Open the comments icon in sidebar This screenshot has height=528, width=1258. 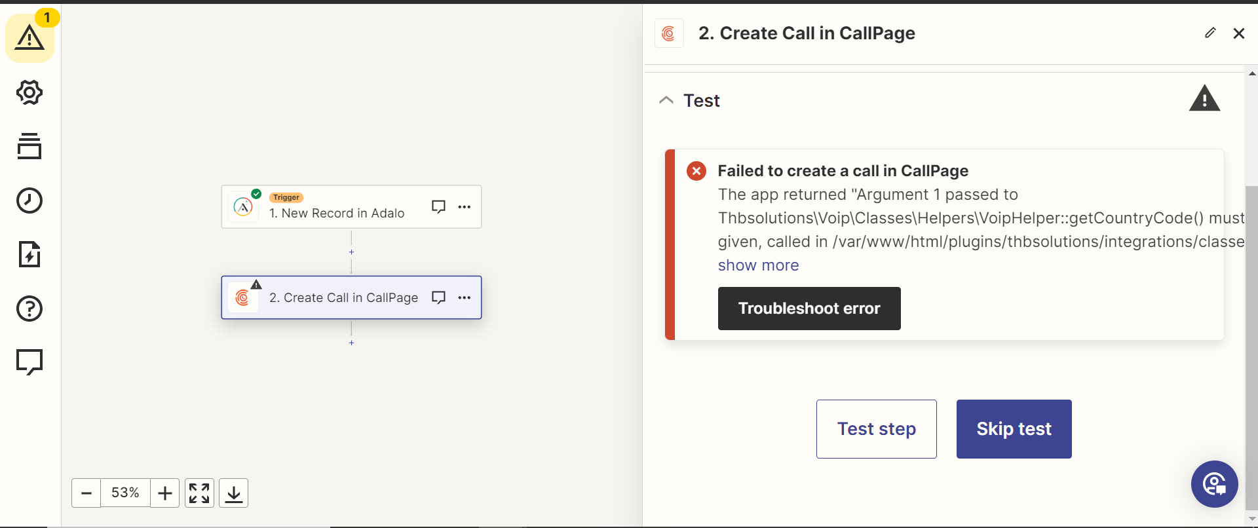pos(29,362)
